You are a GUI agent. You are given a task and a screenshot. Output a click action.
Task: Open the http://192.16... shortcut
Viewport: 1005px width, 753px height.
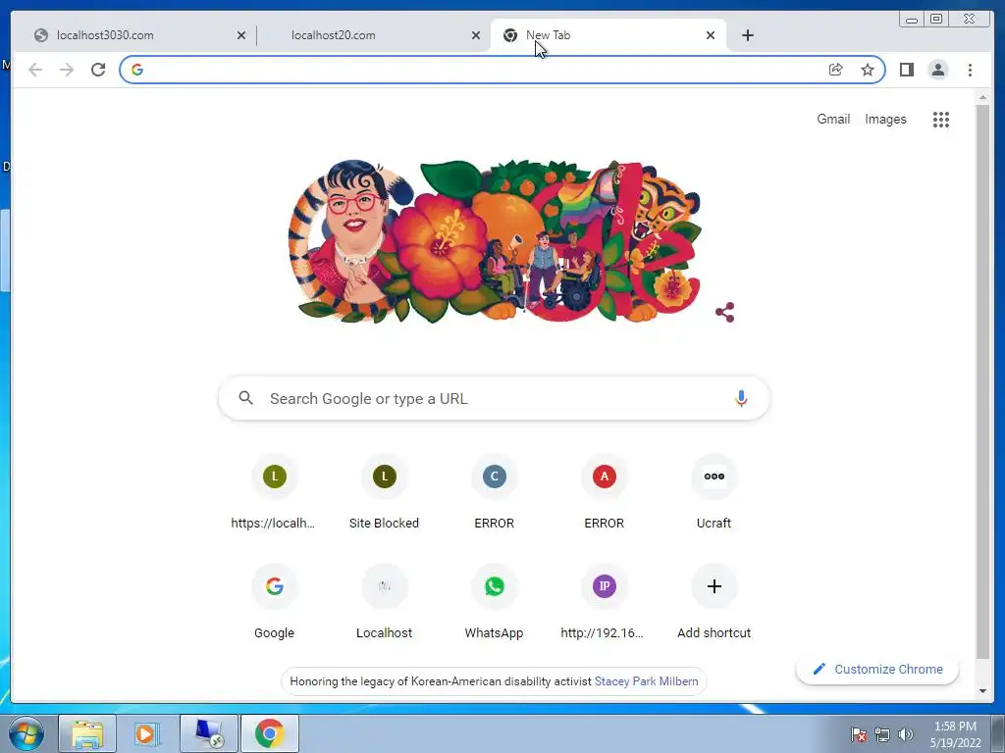click(605, 603)
